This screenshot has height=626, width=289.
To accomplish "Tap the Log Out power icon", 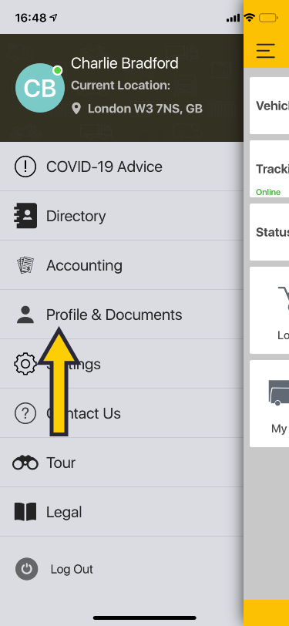I will coord(27,569).
